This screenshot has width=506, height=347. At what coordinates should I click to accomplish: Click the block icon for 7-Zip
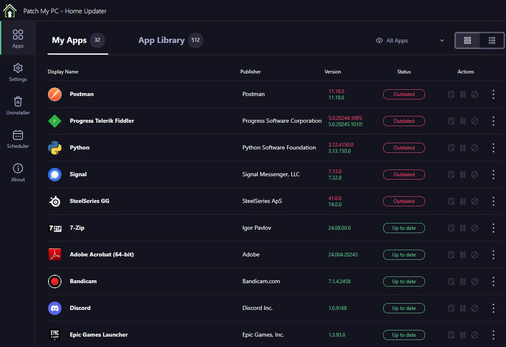pyautogui.click(x=475, y=228)
